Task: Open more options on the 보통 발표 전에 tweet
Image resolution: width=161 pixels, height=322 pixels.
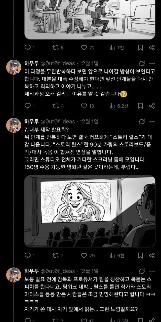Action: coord(152,271)
